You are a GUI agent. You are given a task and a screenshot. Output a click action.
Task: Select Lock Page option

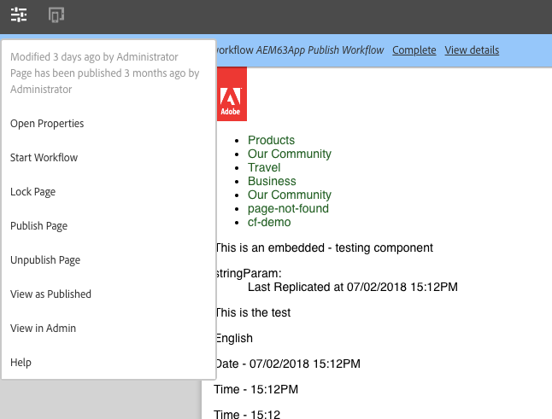point(32,192)
